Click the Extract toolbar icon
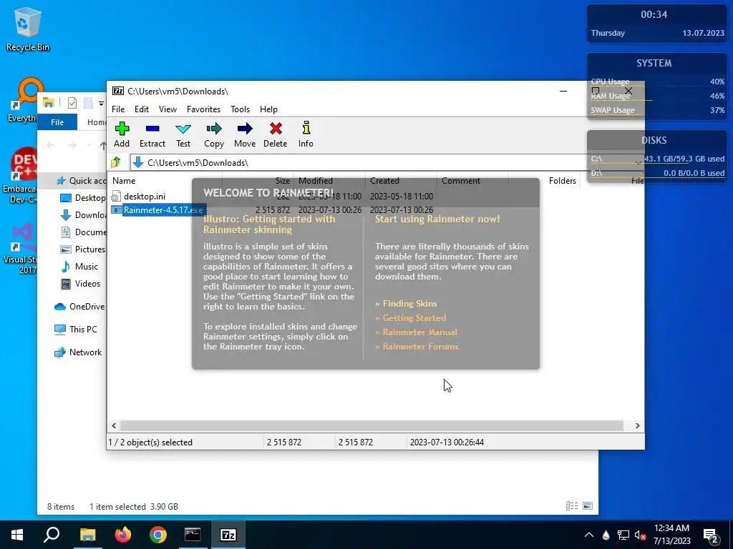 [152, 134]
